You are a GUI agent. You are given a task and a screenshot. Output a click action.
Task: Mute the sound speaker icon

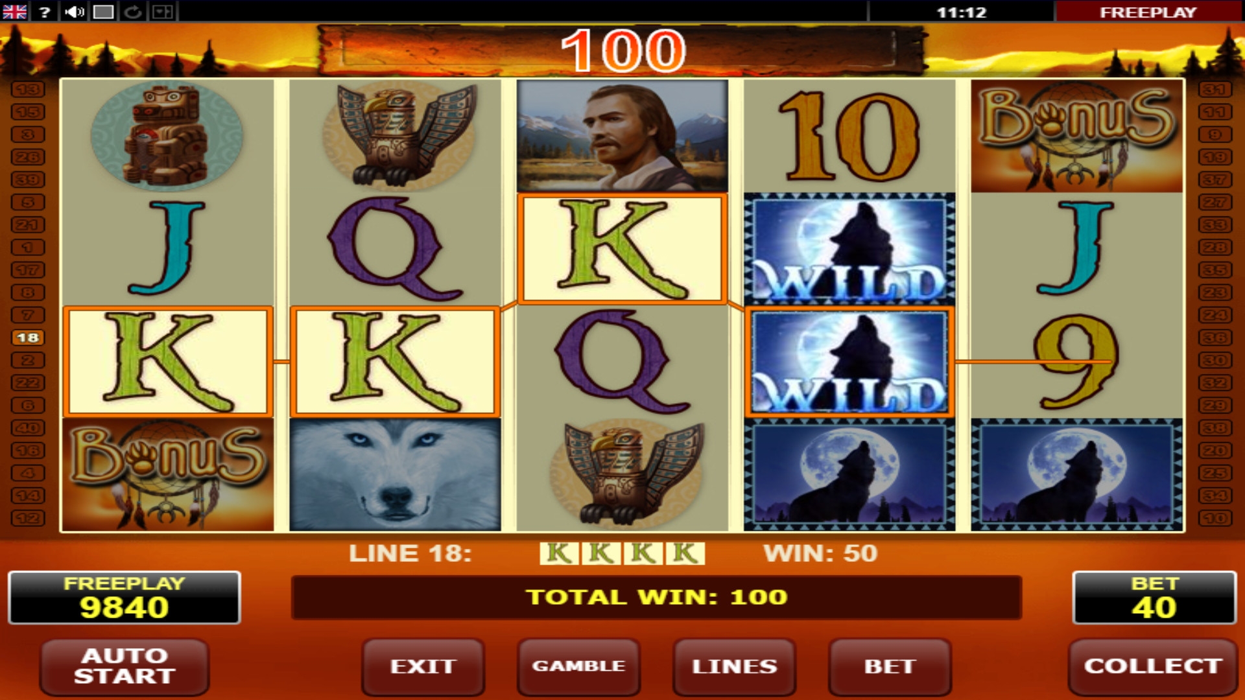[x=74, y=12]
